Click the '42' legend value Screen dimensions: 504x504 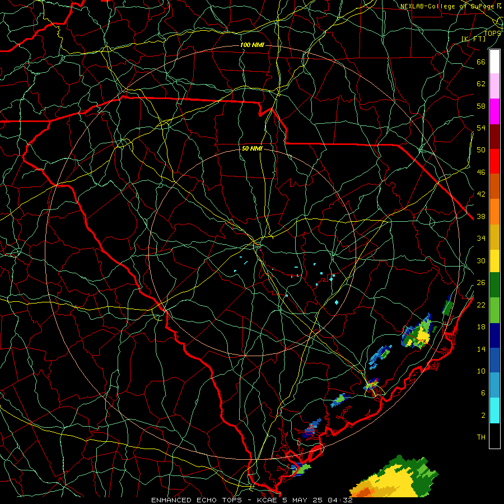[481, 194]
